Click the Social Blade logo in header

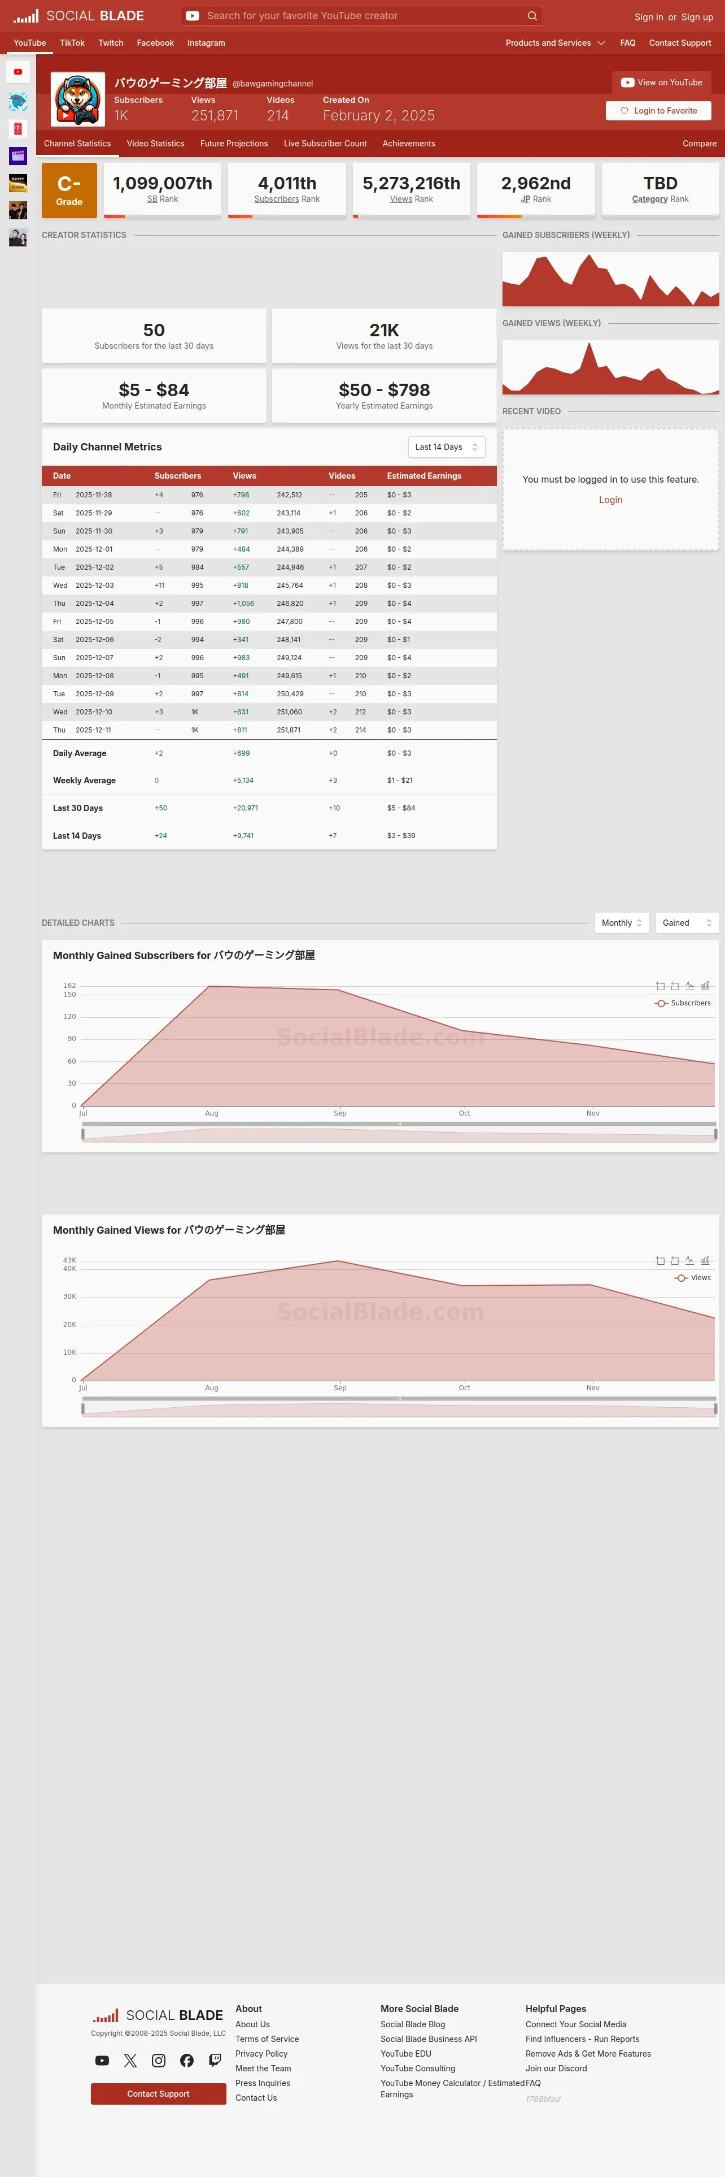tap(78, 16)
